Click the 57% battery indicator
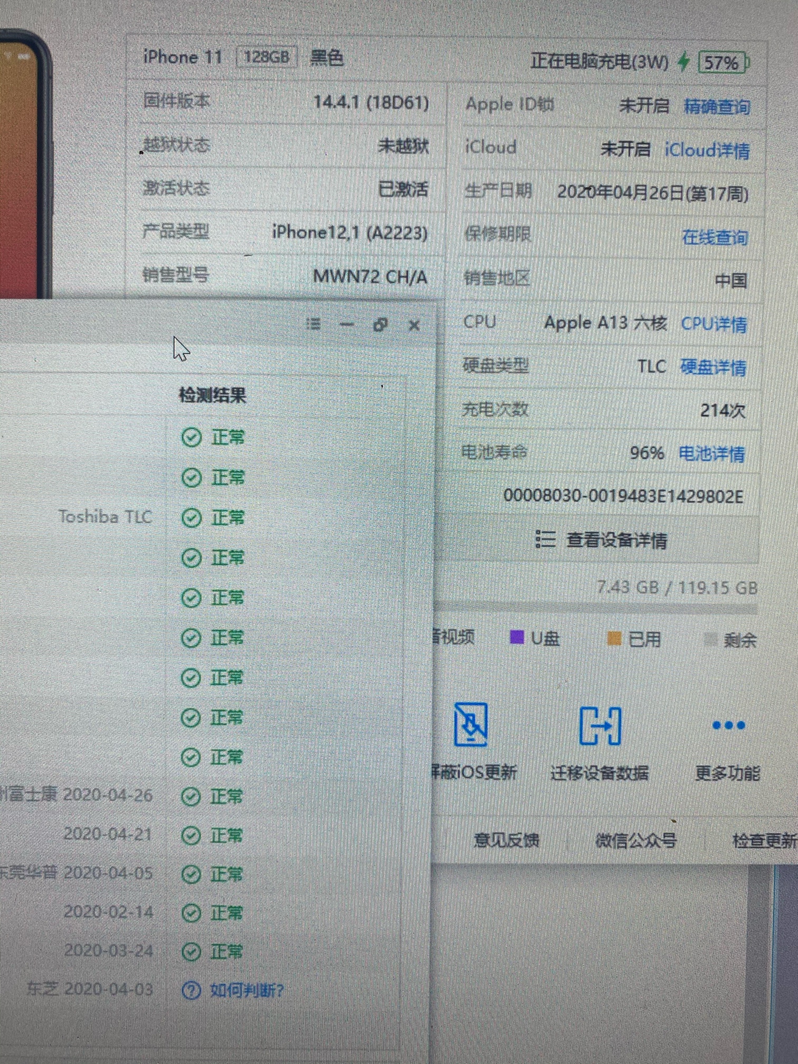This screenshot has height=1064, width=798. [724, 63]
